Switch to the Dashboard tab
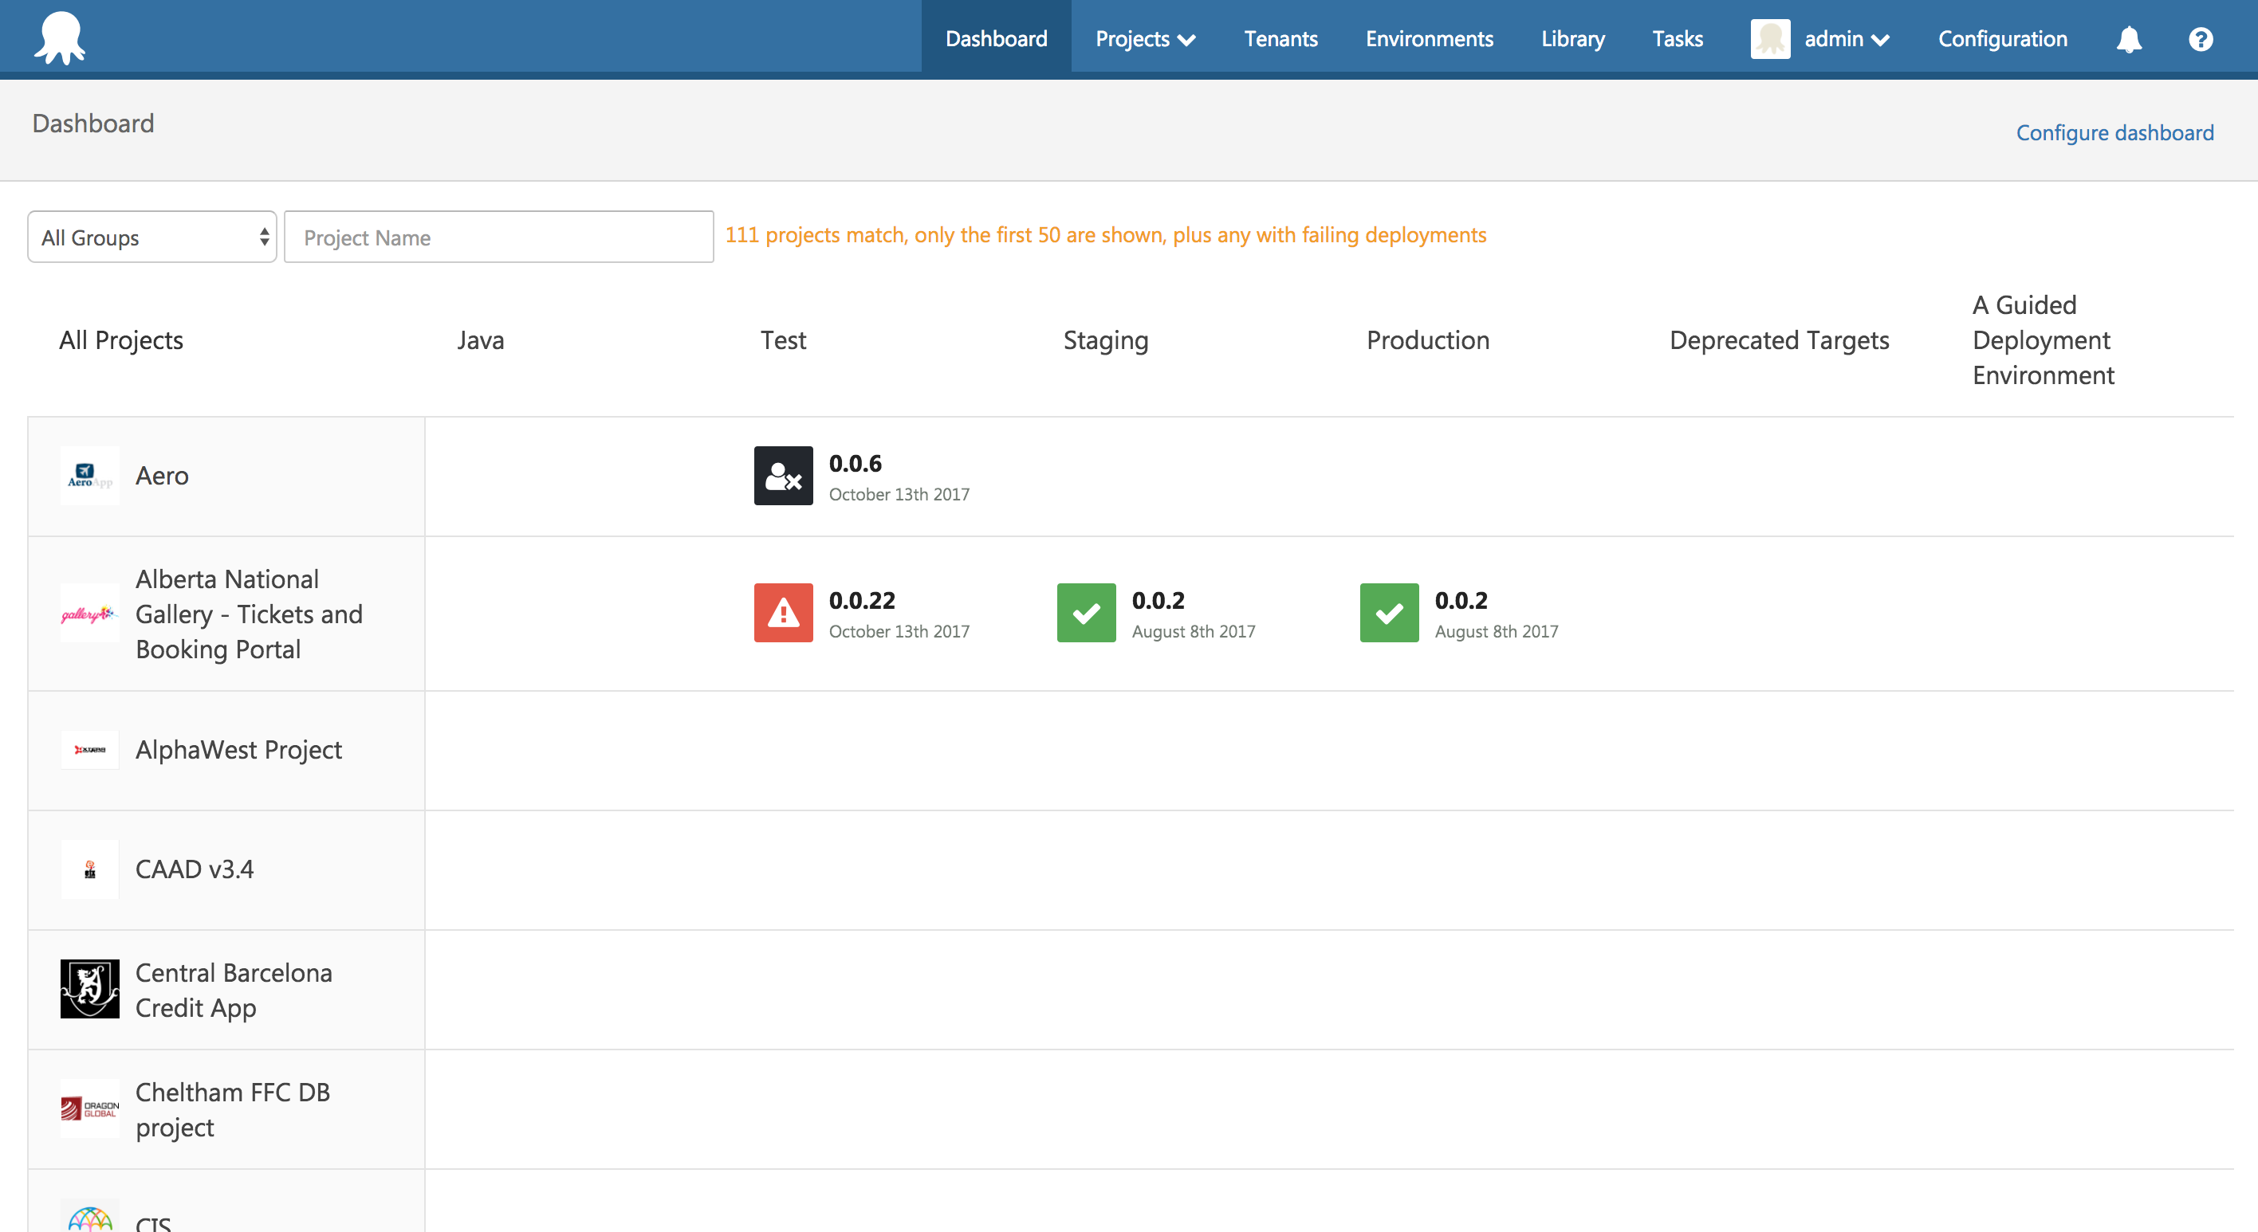The width and height of the screenshot is (2258, 1232). [996, 38]
